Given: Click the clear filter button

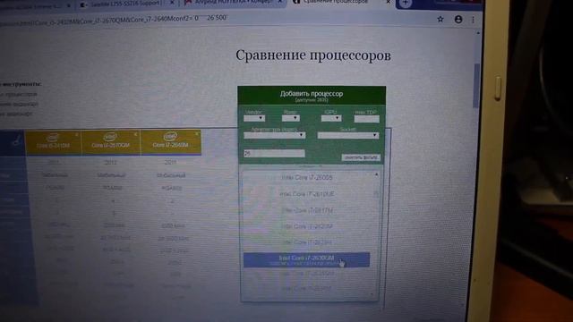Looking at the screenshot, I should click(x=361, y=157).
